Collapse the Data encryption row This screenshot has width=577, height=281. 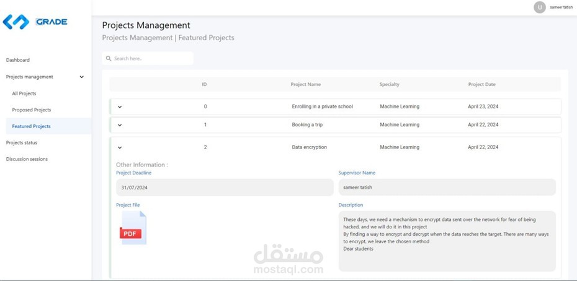click(x=120, y=147)
